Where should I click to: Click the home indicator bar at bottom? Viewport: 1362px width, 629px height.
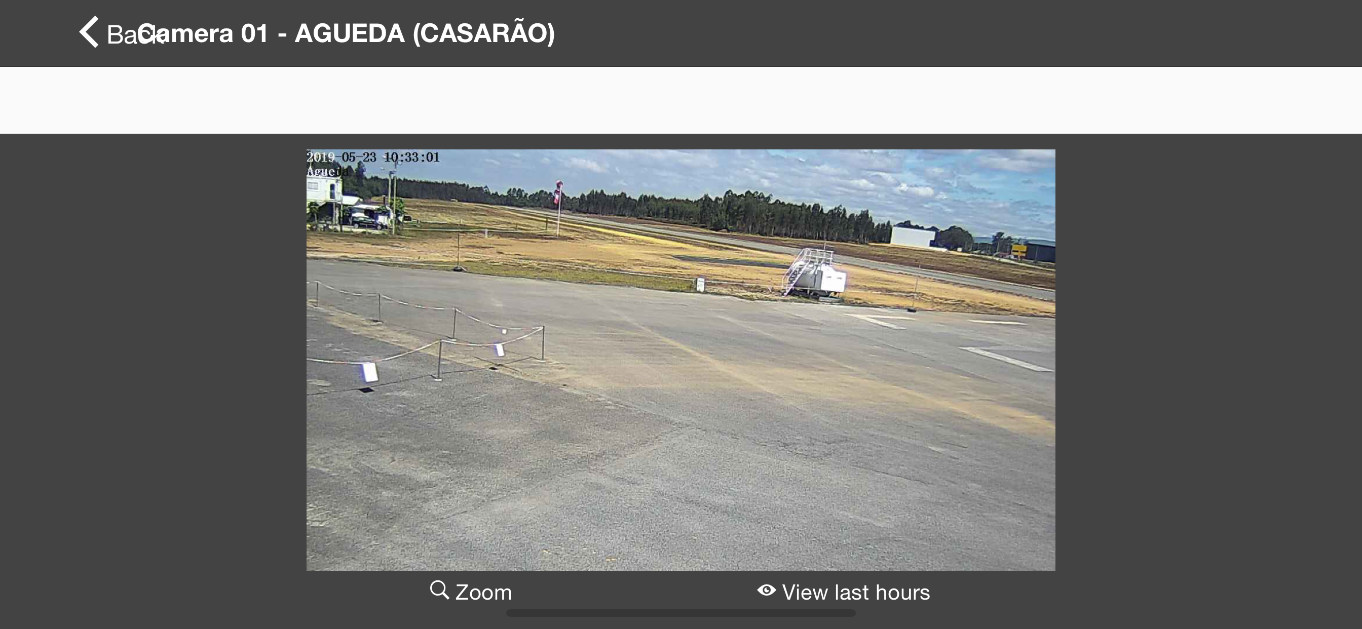click(x=680, y=613)
